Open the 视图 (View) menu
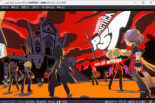The image size is (155, 103). (25, 7)
